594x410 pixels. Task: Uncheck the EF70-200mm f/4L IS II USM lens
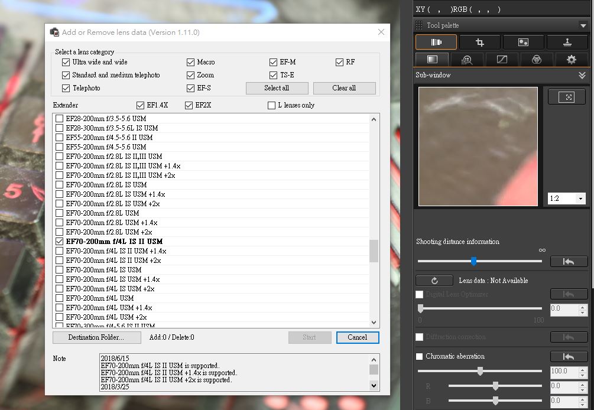59,242
